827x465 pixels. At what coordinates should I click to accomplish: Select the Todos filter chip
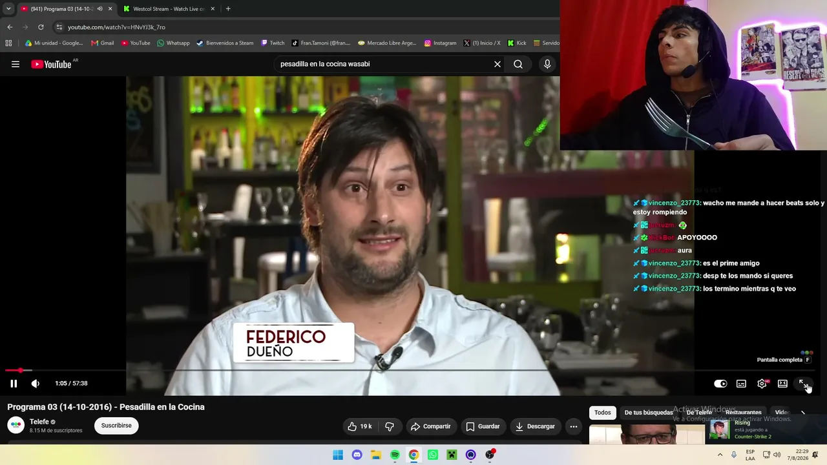(x=603, y=413)
